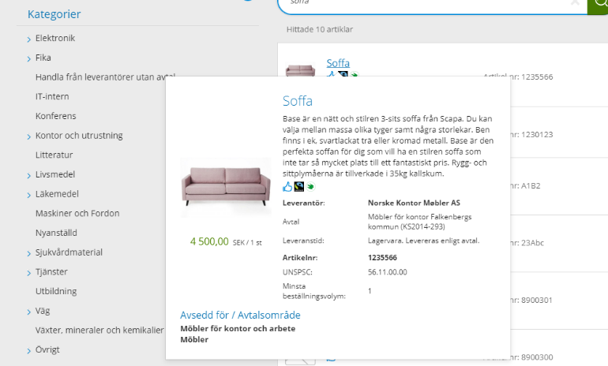Open Maskiner och Fordon category
Viewport: 608px width, 366px height.
click(x=76, y=214)
